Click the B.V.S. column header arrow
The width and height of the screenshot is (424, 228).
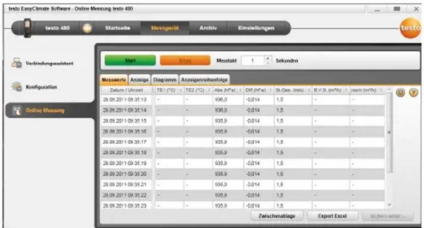[x=346, y=90]
